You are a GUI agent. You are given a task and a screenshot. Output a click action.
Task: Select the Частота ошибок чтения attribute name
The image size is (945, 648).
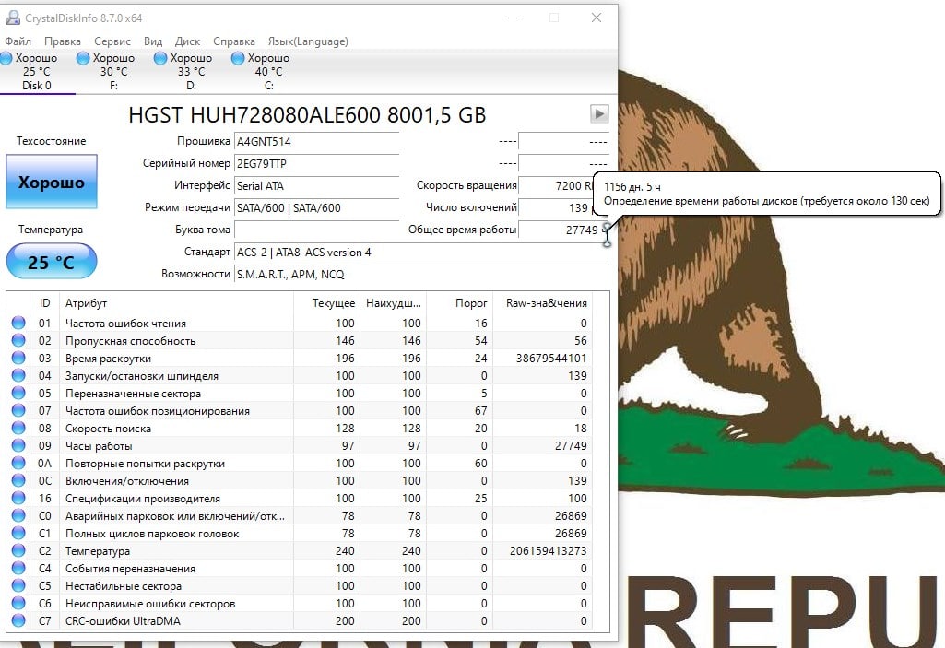tap(126, 324)
